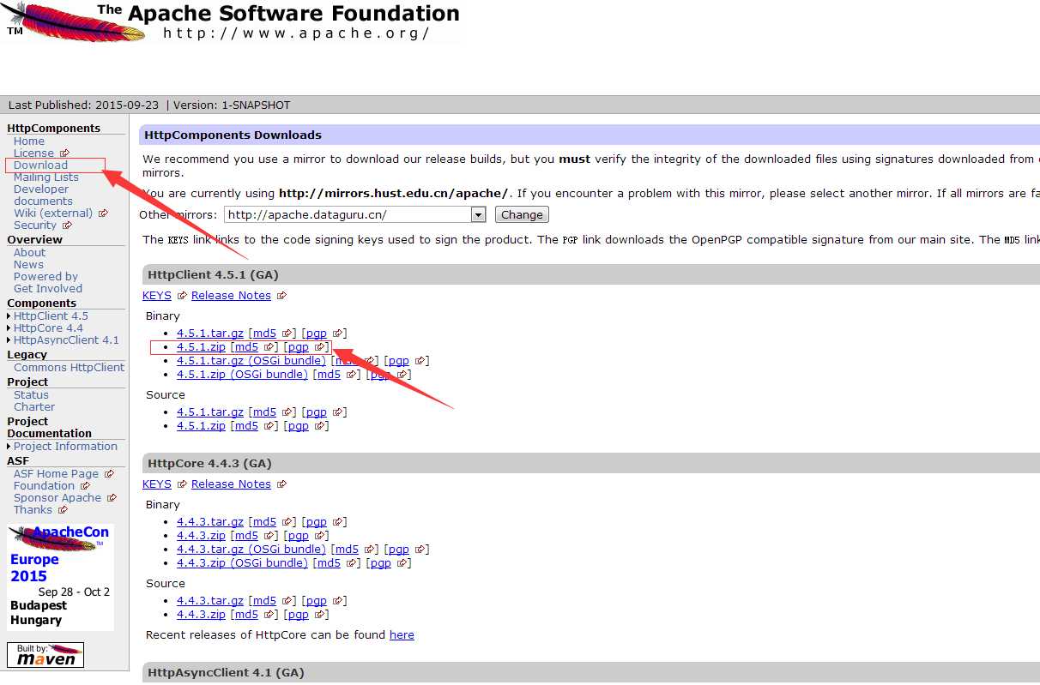Open Commons HttpClient under Legacy

coord(70,368)
